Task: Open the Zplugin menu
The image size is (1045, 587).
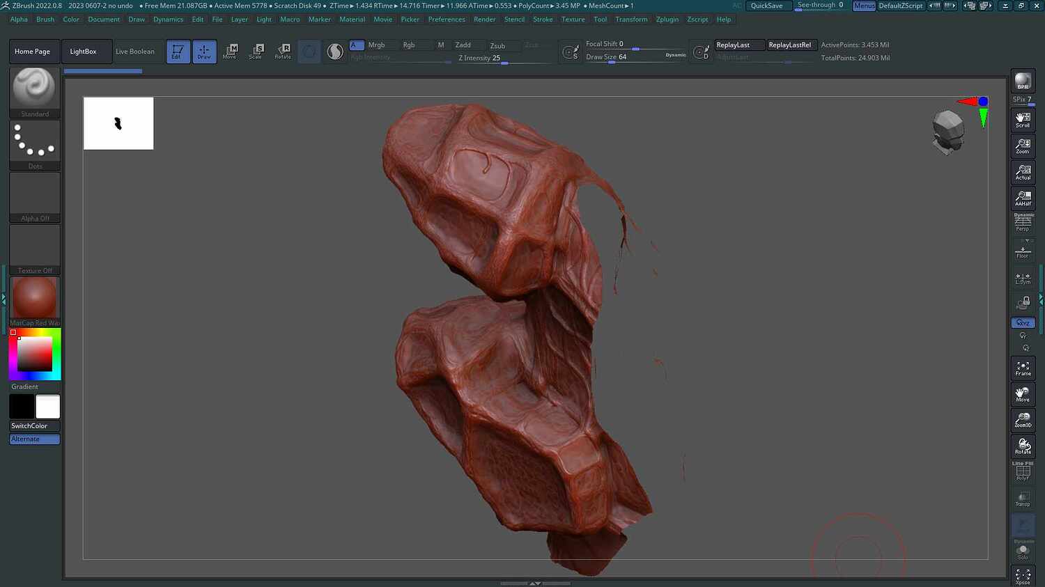Action: (667, 19)
